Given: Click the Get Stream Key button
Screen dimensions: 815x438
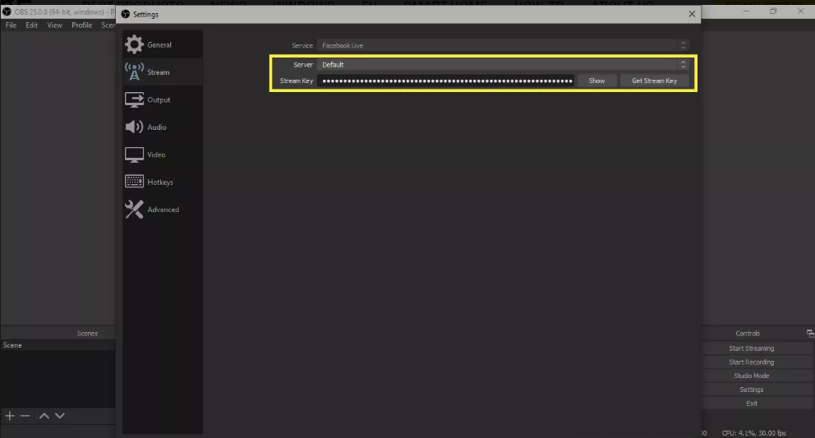Looking at the screenshot, I should pos(655,81).
